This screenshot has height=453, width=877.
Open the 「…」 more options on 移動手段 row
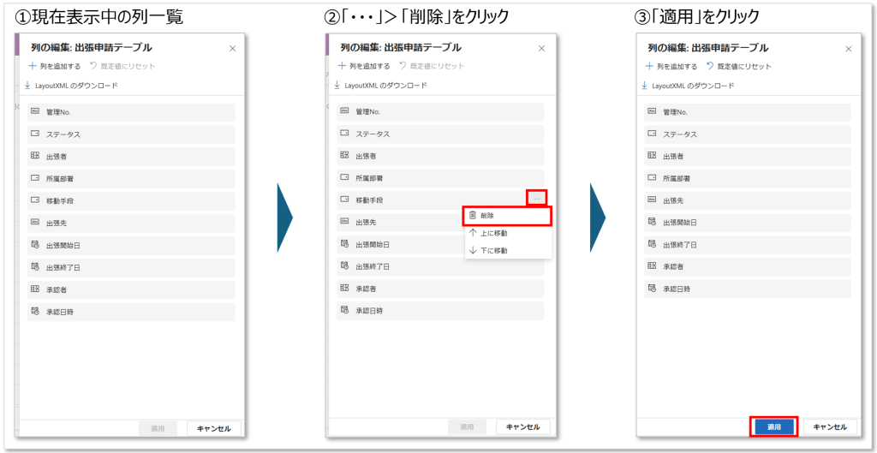tap(536, 200)
